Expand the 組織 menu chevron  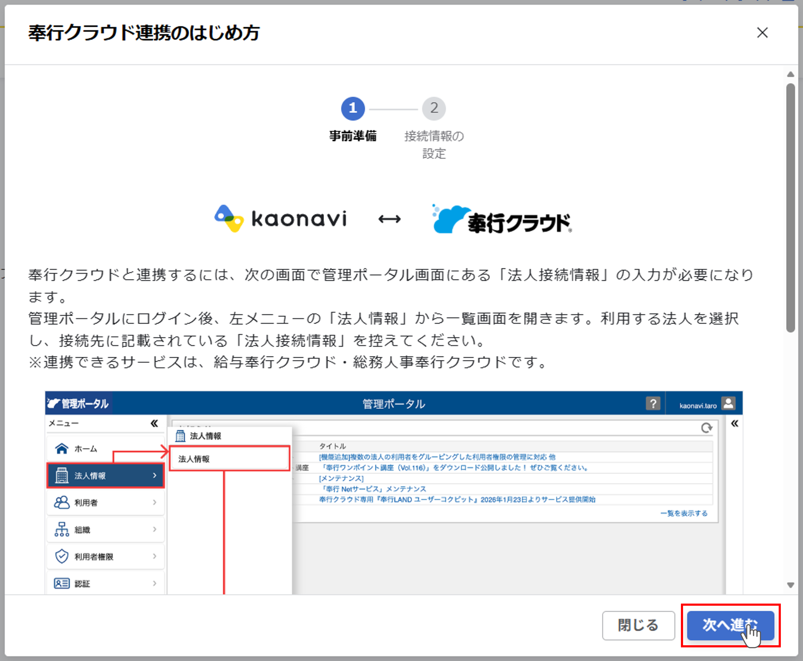point(155,529)
